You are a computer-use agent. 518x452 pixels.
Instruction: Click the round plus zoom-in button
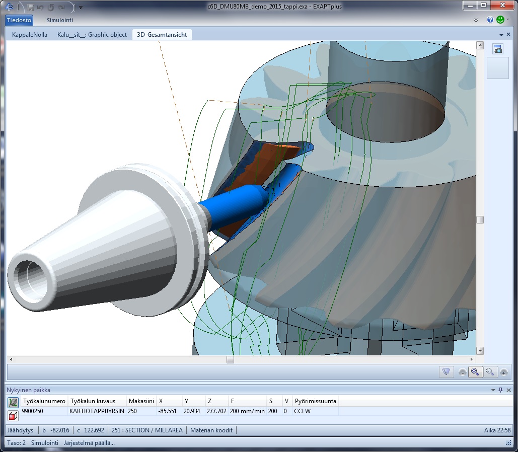coord(503,372)
